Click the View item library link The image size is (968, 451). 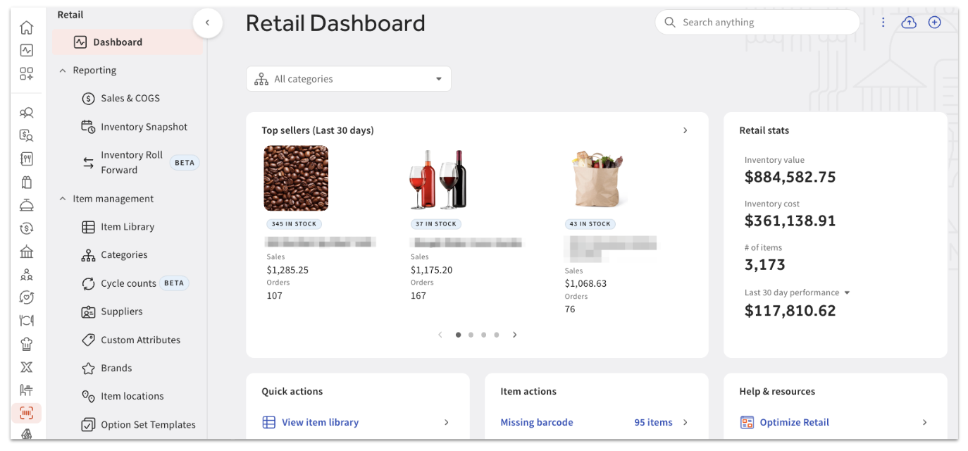tap(320, 421)
